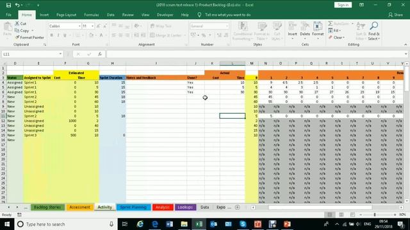Open Ribbon Display Options
The image size is (410, 230).
click(x=361, y=4)
